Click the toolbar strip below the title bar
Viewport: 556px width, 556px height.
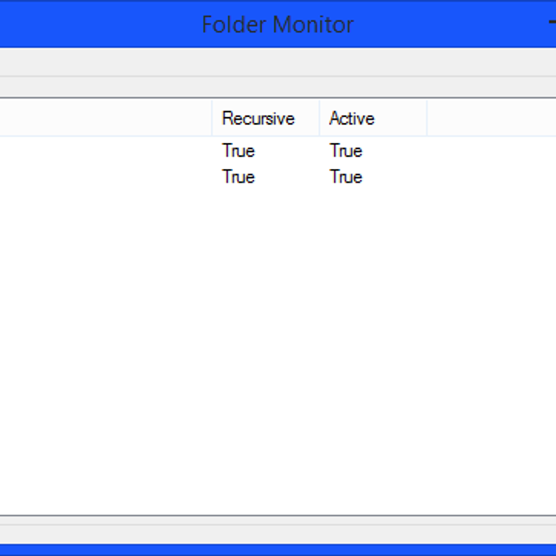(x=278, y=60)
